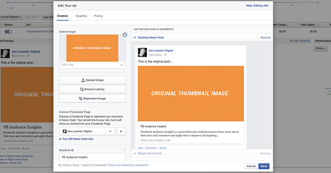Viewport: 331px width, 173px height.
Task: Click Cancel button
Action: point(251,166)
